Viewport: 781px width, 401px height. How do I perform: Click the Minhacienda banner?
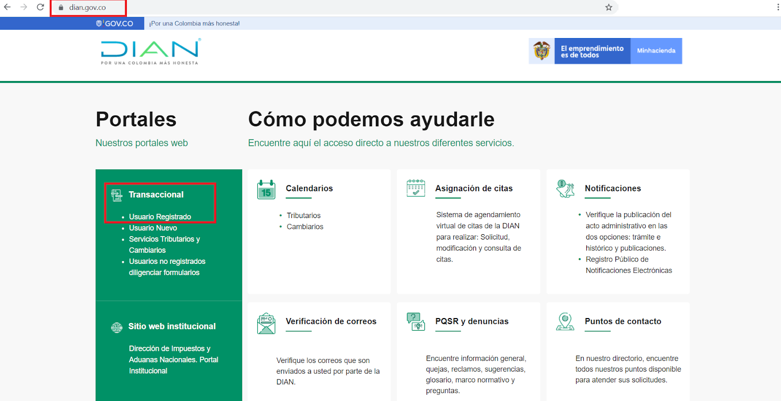tap(657, 51)
